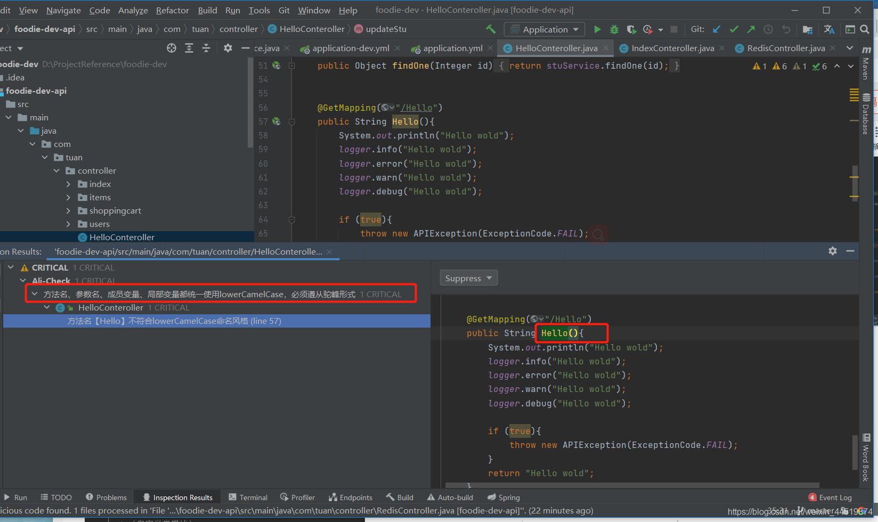Screen dimensions: 878x522
Task: Start debugging with the bug icon
Action: [x=614, y=29]
